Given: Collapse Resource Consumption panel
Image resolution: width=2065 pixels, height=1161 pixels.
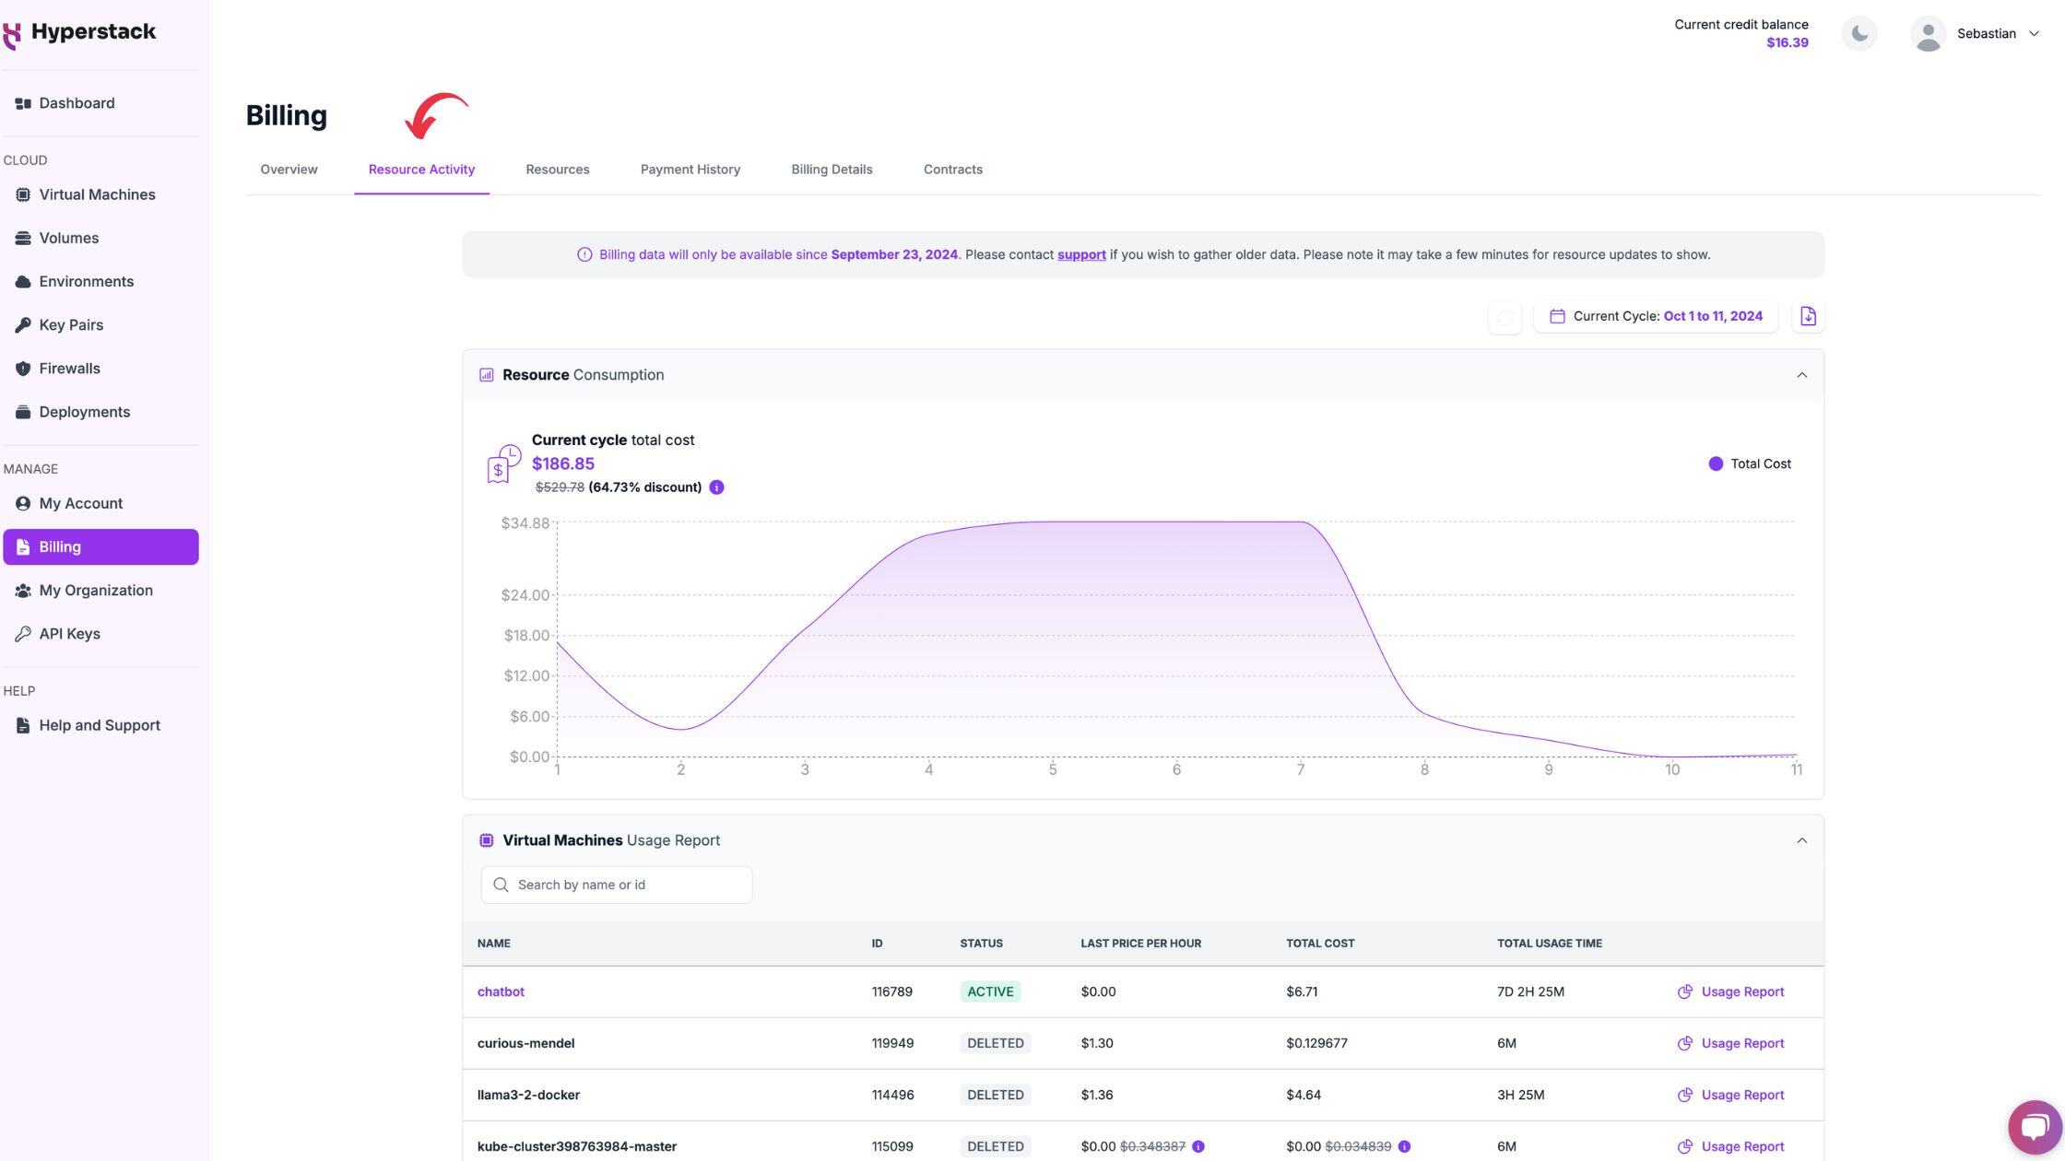Looking at the screenshot, I should pos(1801,375).
